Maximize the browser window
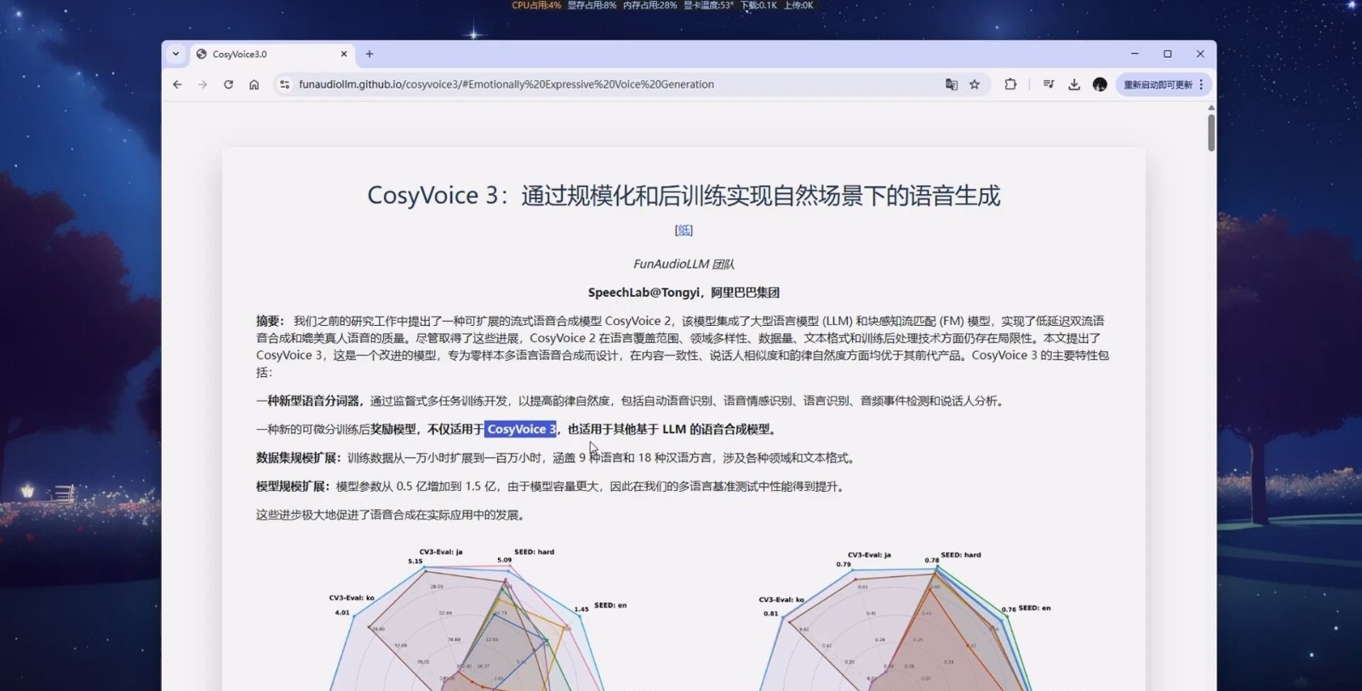Screen dimensions: 1362x691 [x=1167, y=54]
